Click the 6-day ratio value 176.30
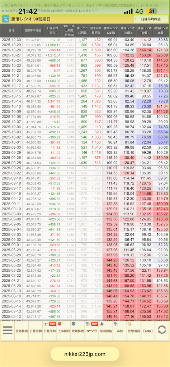 pos(161,219)
